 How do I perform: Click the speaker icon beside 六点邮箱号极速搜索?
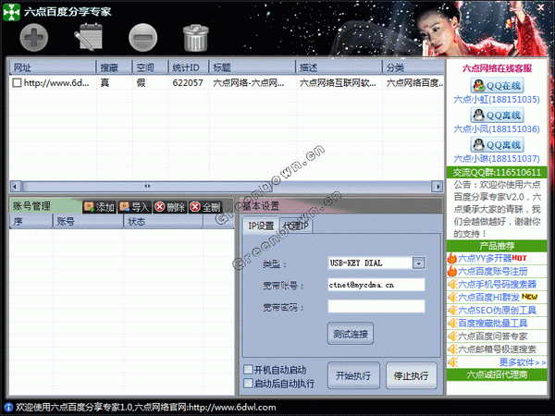452,349
